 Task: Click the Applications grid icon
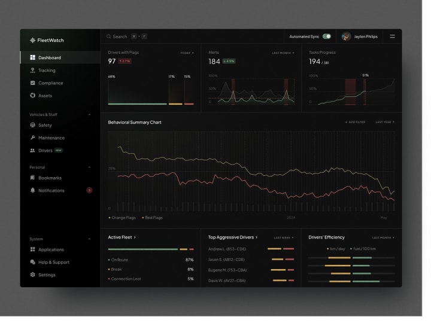(x=33, y=250)
